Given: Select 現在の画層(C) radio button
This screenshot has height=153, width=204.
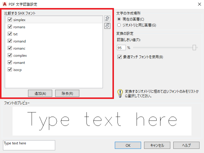Looking at the screenshot, I should point(119,19).
